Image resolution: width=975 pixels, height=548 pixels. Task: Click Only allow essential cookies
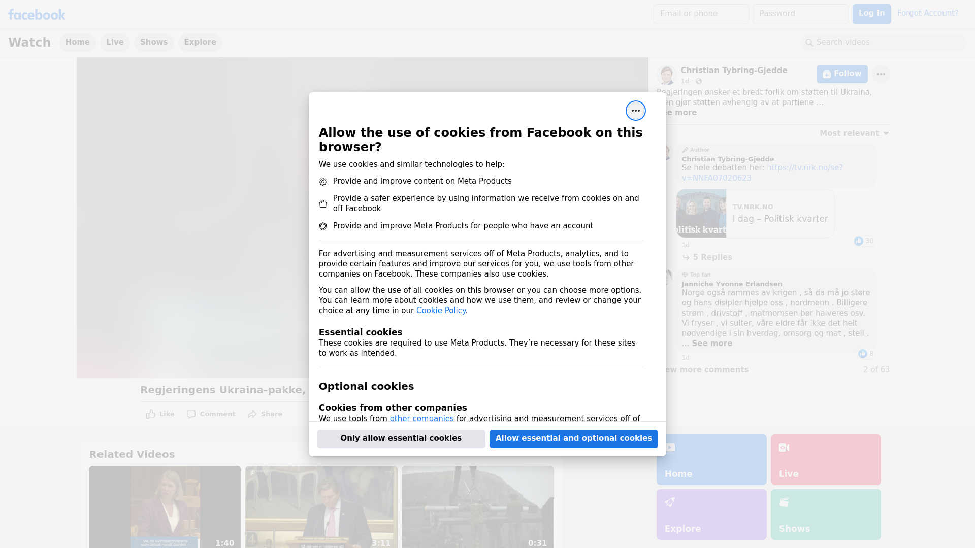(401, 439)
